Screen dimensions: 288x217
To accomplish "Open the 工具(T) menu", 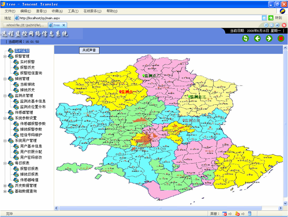I will pos(73,11).
